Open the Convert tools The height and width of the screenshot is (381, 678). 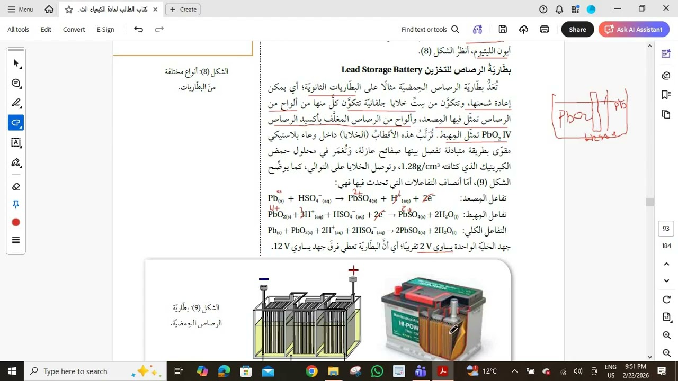point(74,30)
